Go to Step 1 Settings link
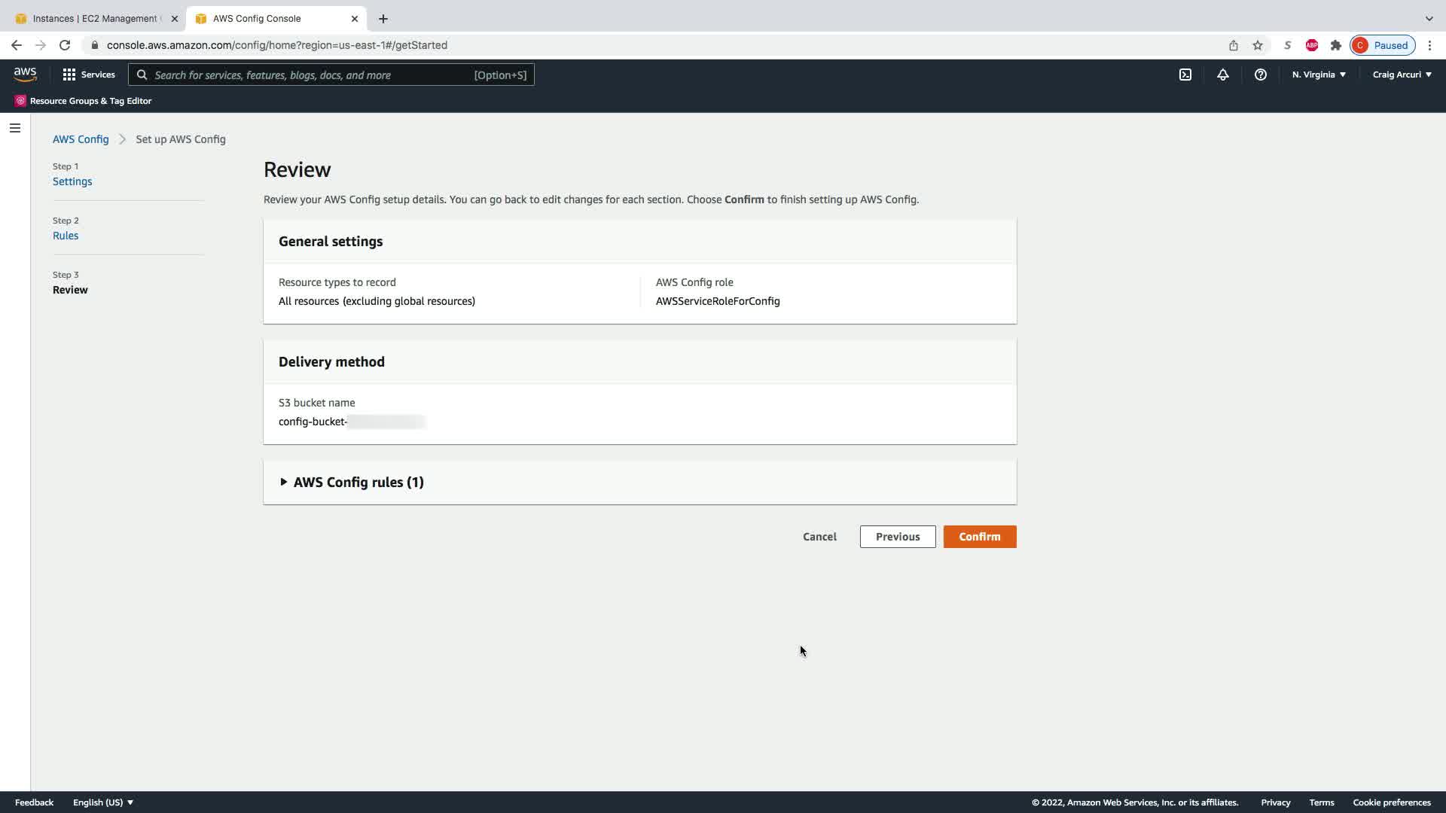 point(72,181)
